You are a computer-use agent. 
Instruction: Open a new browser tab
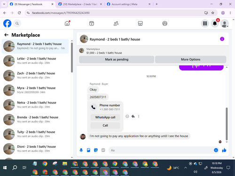point(157,4)
